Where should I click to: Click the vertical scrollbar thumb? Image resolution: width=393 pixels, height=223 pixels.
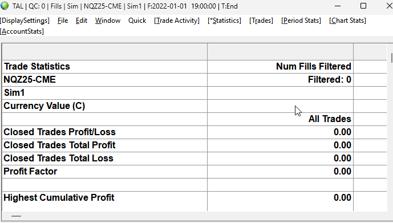(x=391, y=58)
